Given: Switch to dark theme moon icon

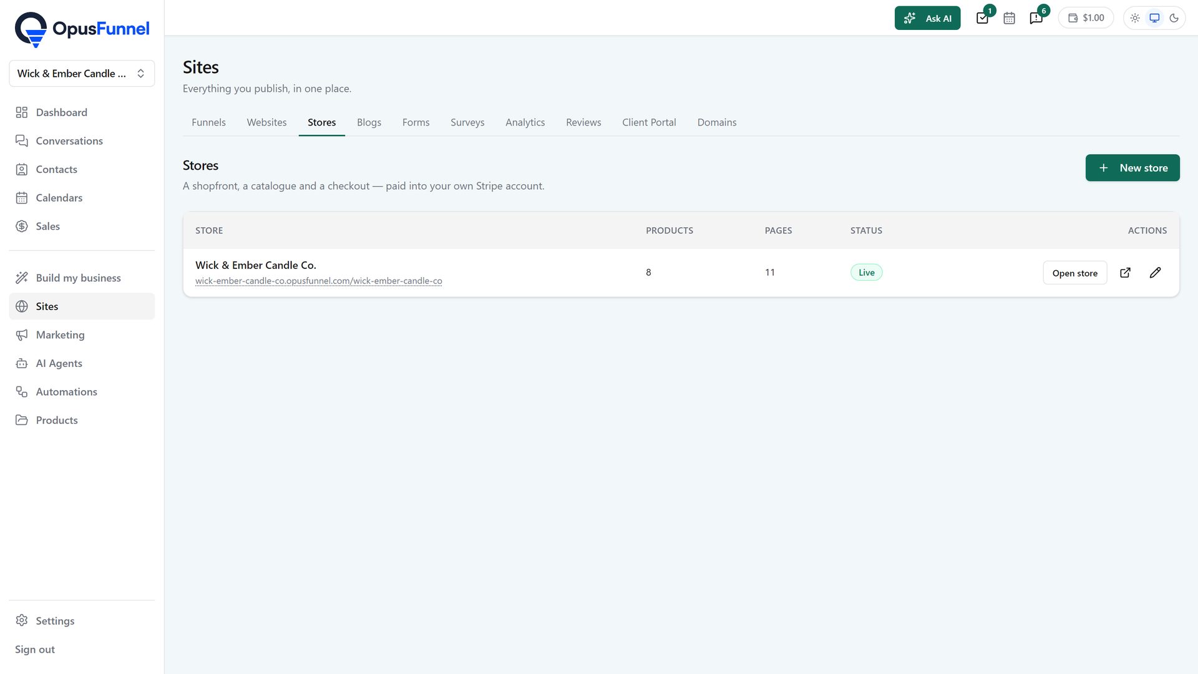Looking at the screenshot, I should coord(1174,18).
